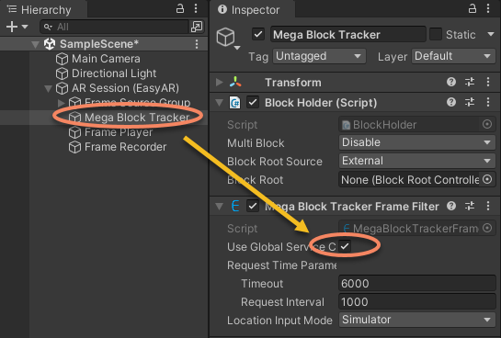This screenshot has width=501, height=338.
Task: Expand the Transform component foldout
Action: pos(219,83)
